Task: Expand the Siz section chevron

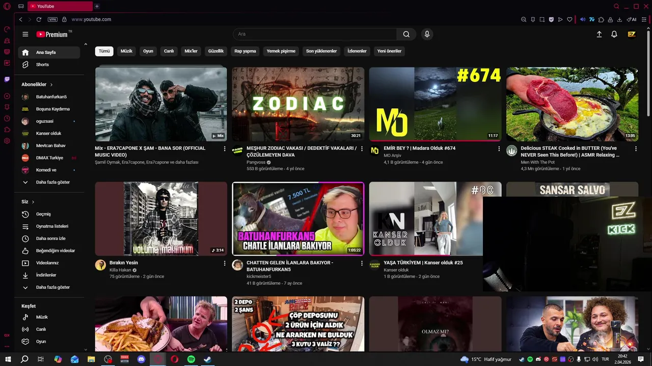Action: click(33, 202)
